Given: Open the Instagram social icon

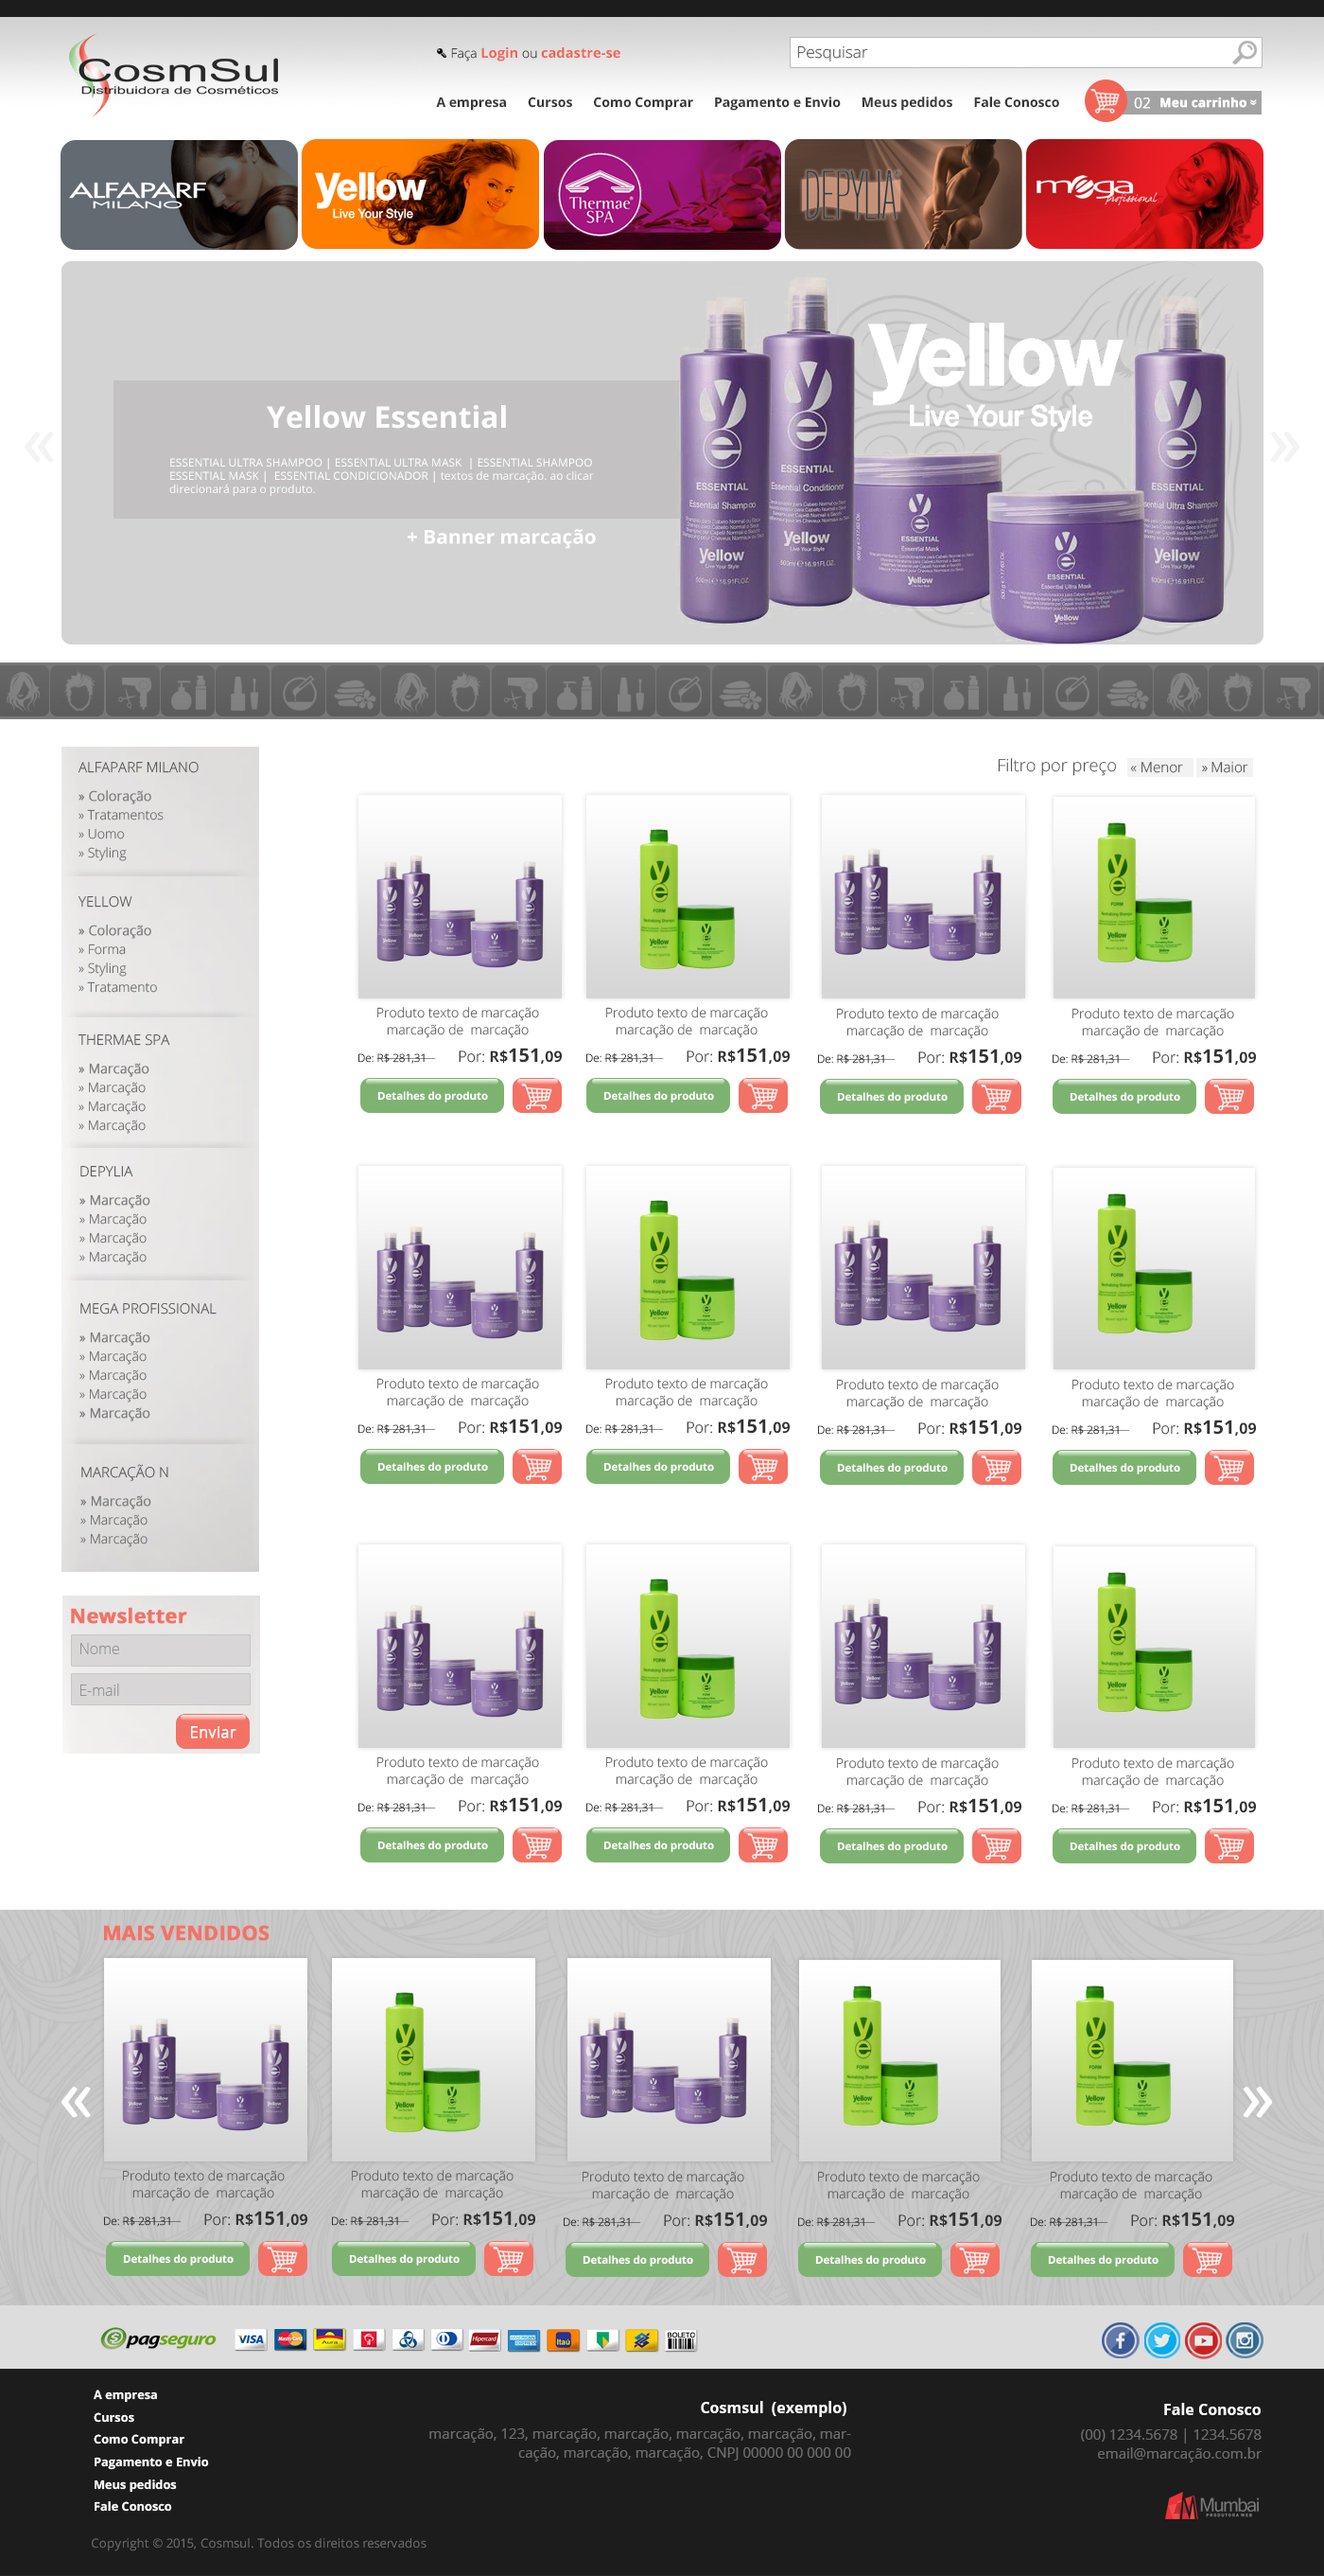Looking at the screenshot, I should [x=1244, y=2339].
